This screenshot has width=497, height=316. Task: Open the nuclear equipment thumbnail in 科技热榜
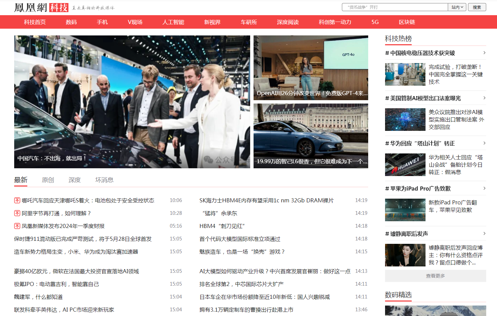405,74
